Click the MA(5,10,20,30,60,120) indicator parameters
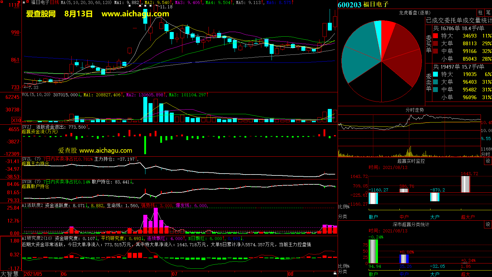The image size is (492, 277). 86,2
